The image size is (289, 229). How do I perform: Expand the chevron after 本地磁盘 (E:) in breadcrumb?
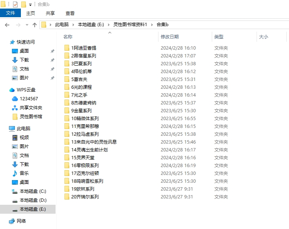[109, 25]
